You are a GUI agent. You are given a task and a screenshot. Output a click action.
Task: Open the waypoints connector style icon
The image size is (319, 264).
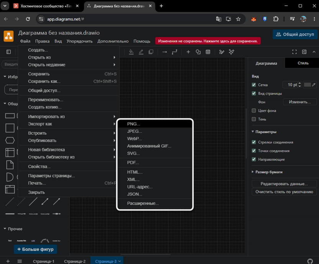tap(174, 52)
